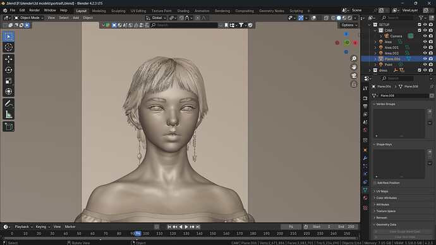Switch to Material Preview shading
Viewport: 436px width, 245px height.
tap(344, 18)
